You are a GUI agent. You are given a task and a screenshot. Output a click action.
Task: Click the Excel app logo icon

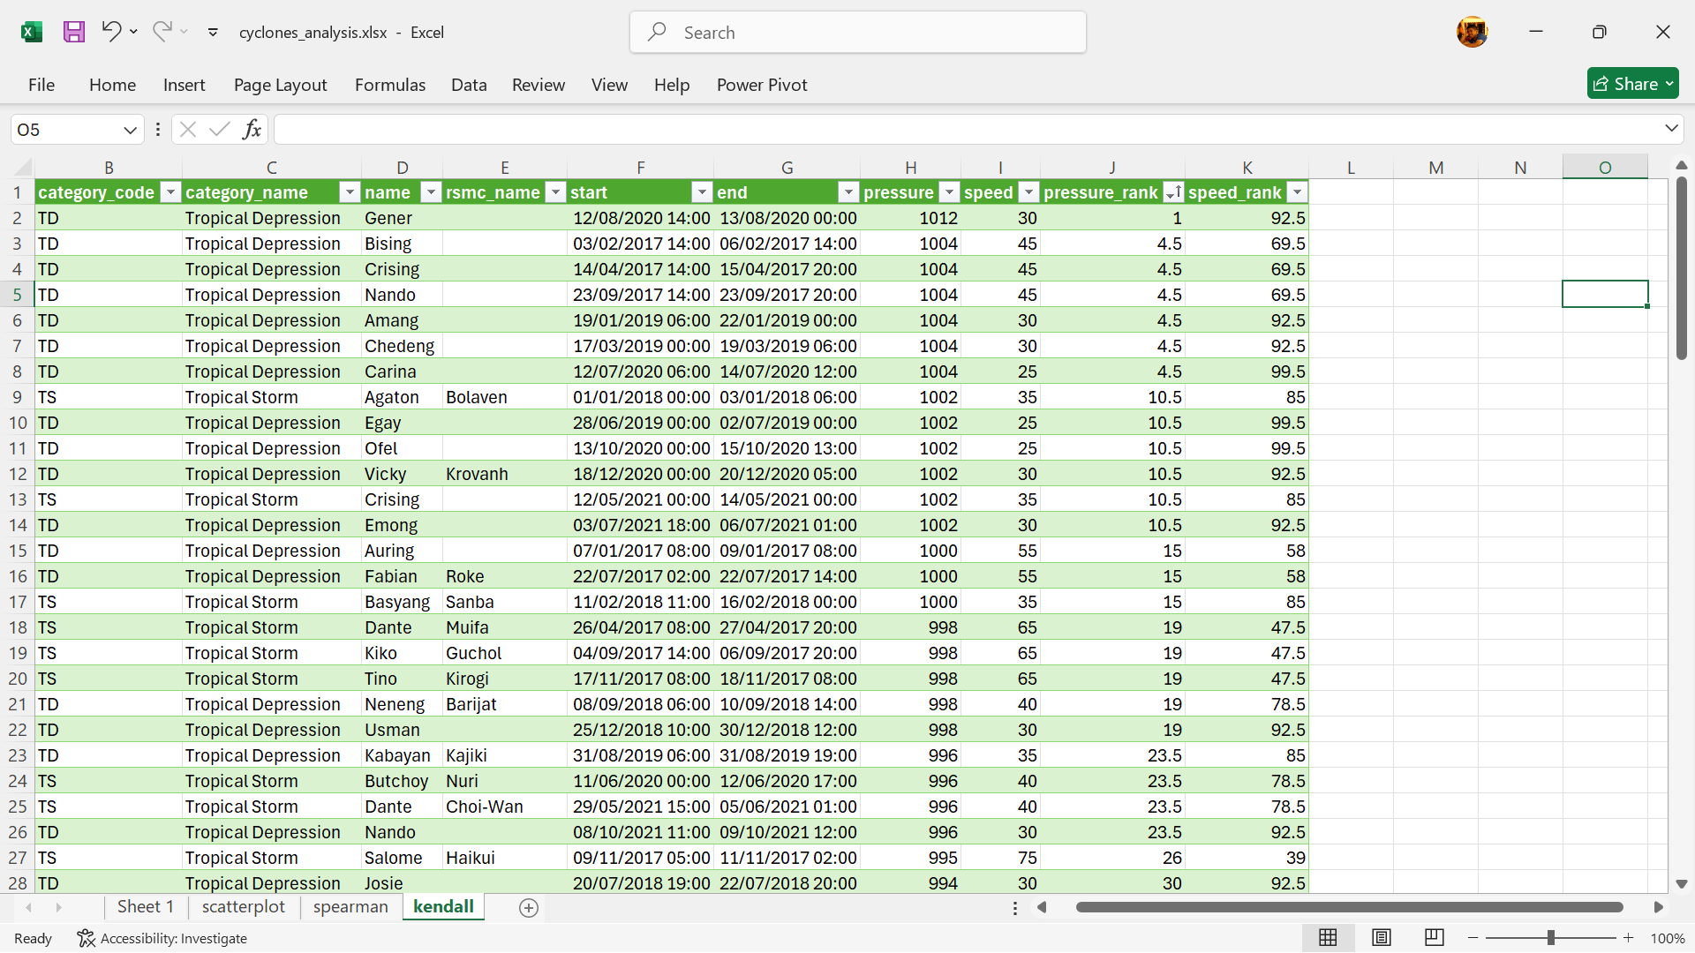[32, 33]
